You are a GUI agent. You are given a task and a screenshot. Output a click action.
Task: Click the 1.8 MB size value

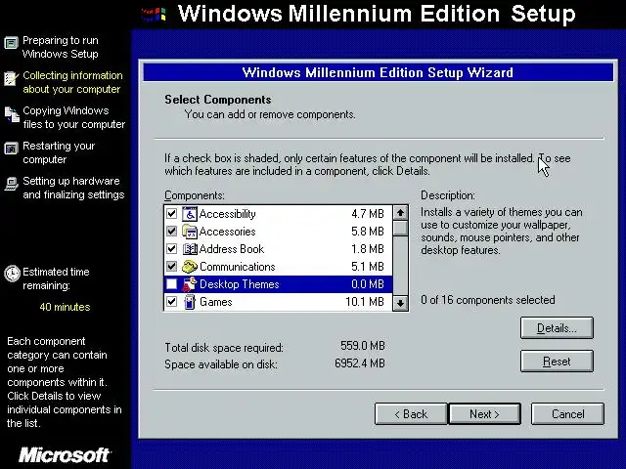368,249
